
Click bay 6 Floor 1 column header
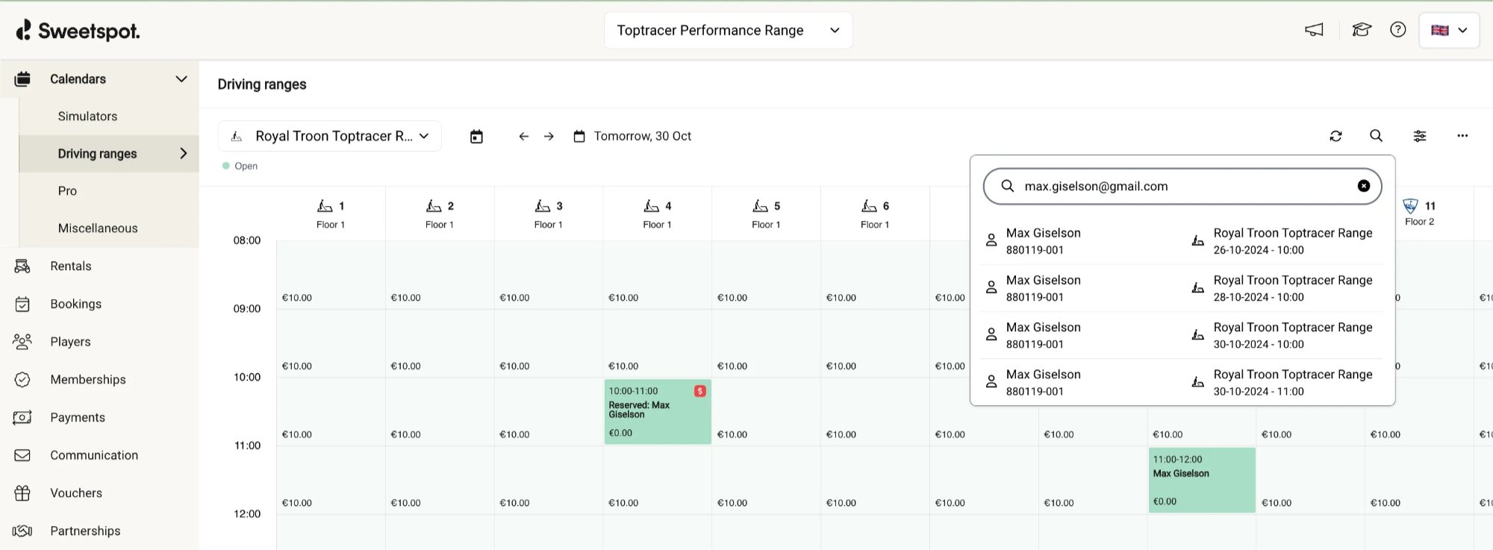pyautogui.click(x=876, y=213)
